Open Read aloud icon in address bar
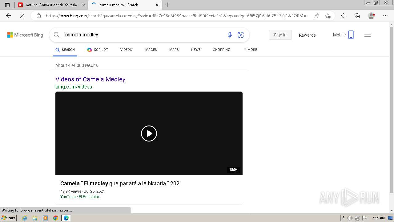This screenshot has width=394, height=222. click(317, 16)
